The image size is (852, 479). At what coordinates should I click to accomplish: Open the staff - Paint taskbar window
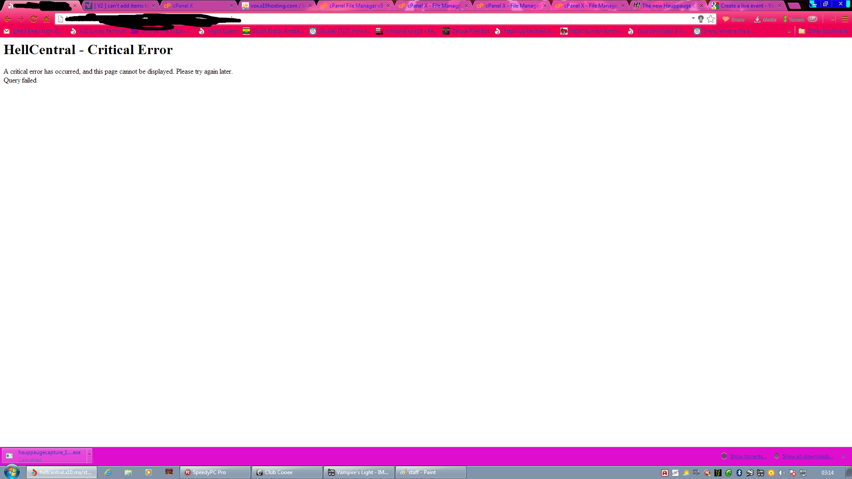(430, 472)
